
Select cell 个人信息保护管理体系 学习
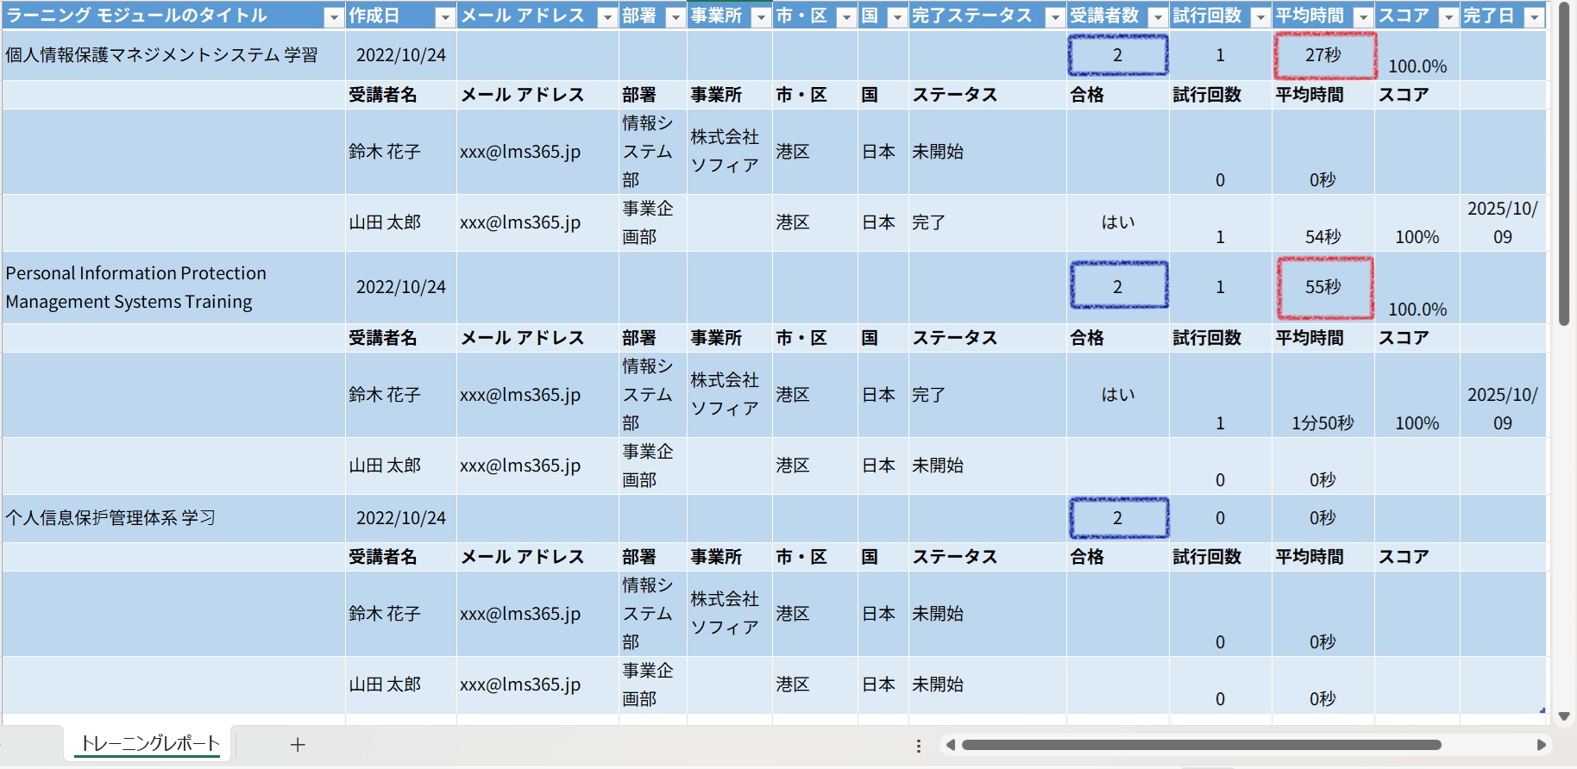click(173, 518)
